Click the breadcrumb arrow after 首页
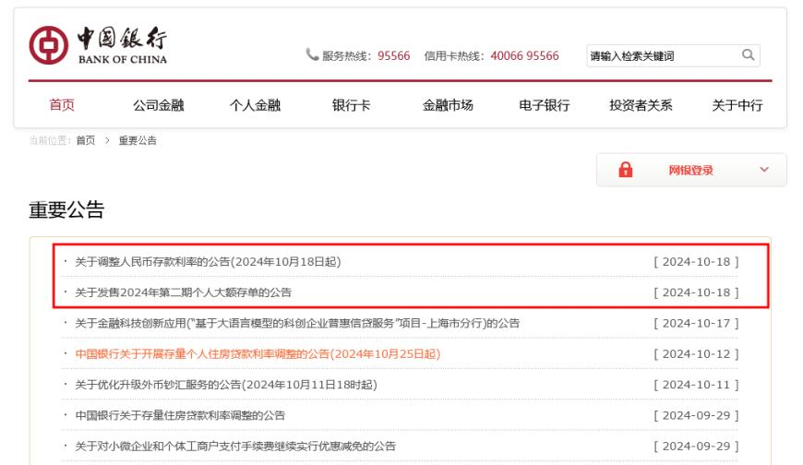This screenshot has width=803, height=465. pos(107,140)
